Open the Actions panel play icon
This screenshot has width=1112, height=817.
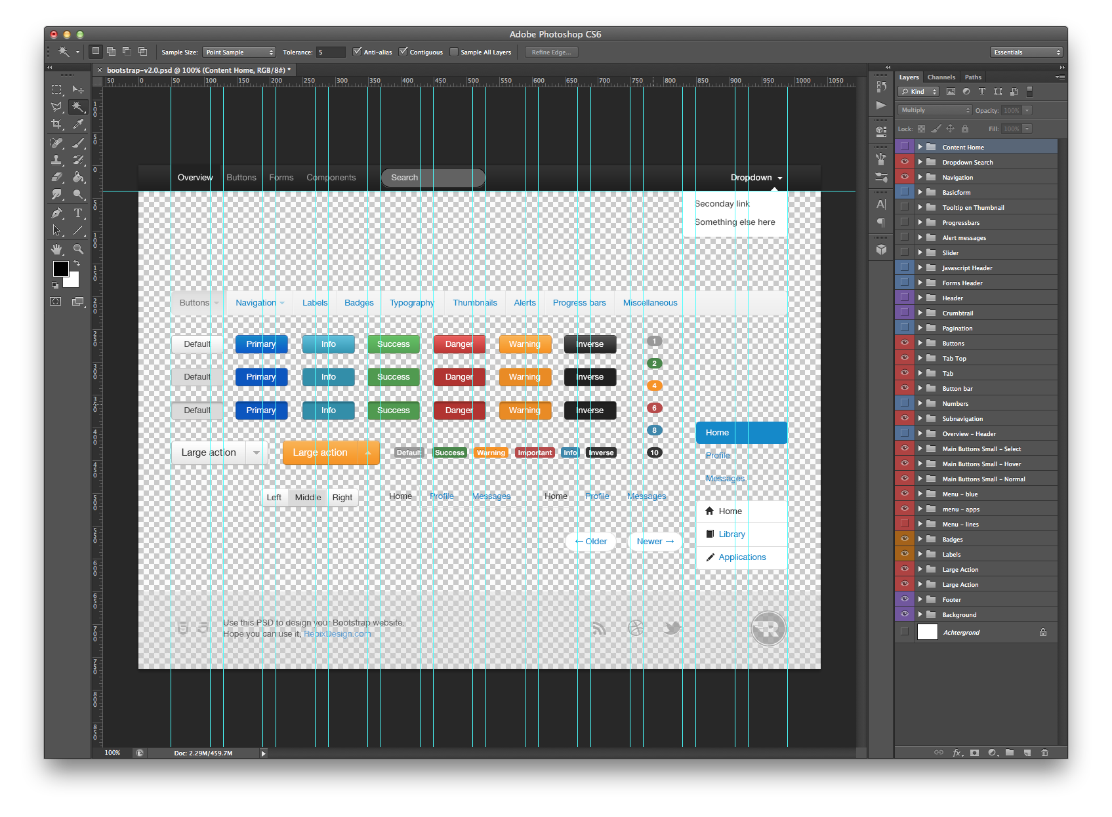pyautogui.click(x=881, y=105)
